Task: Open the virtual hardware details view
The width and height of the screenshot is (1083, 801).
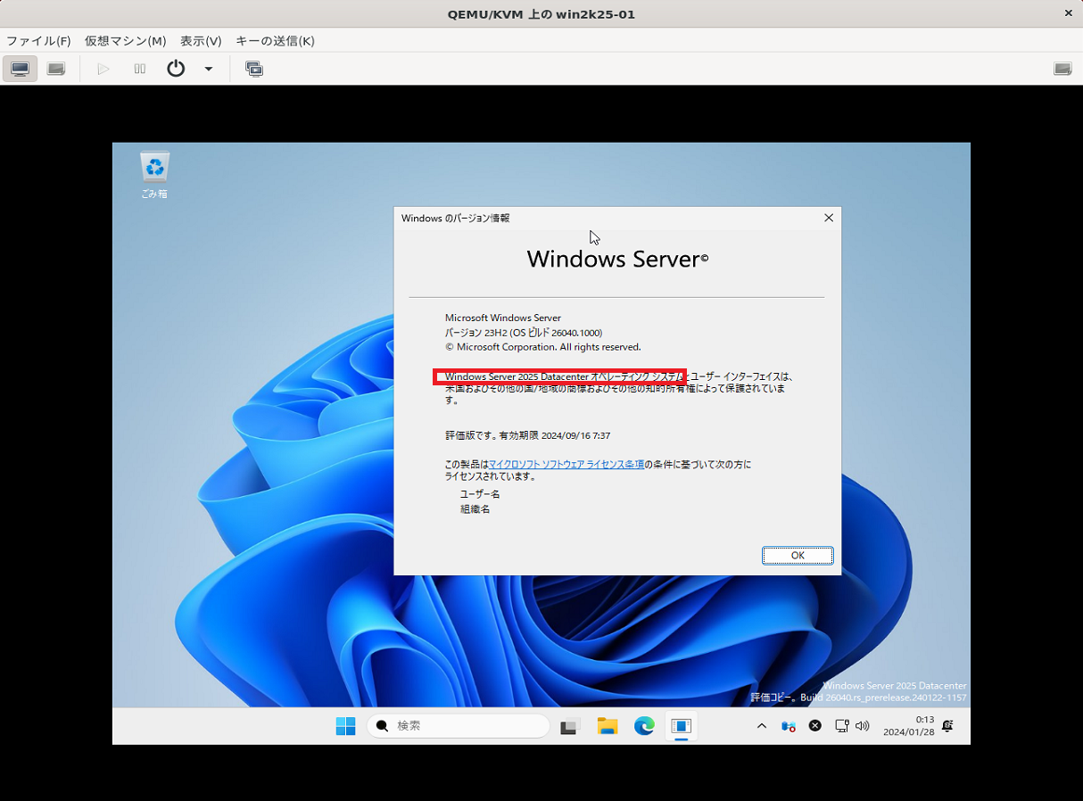Action: (55, 69)
